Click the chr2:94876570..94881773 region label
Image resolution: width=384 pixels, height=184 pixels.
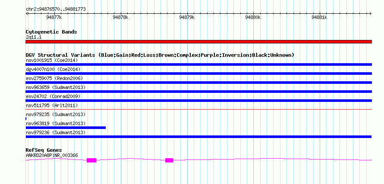[56, 9]
